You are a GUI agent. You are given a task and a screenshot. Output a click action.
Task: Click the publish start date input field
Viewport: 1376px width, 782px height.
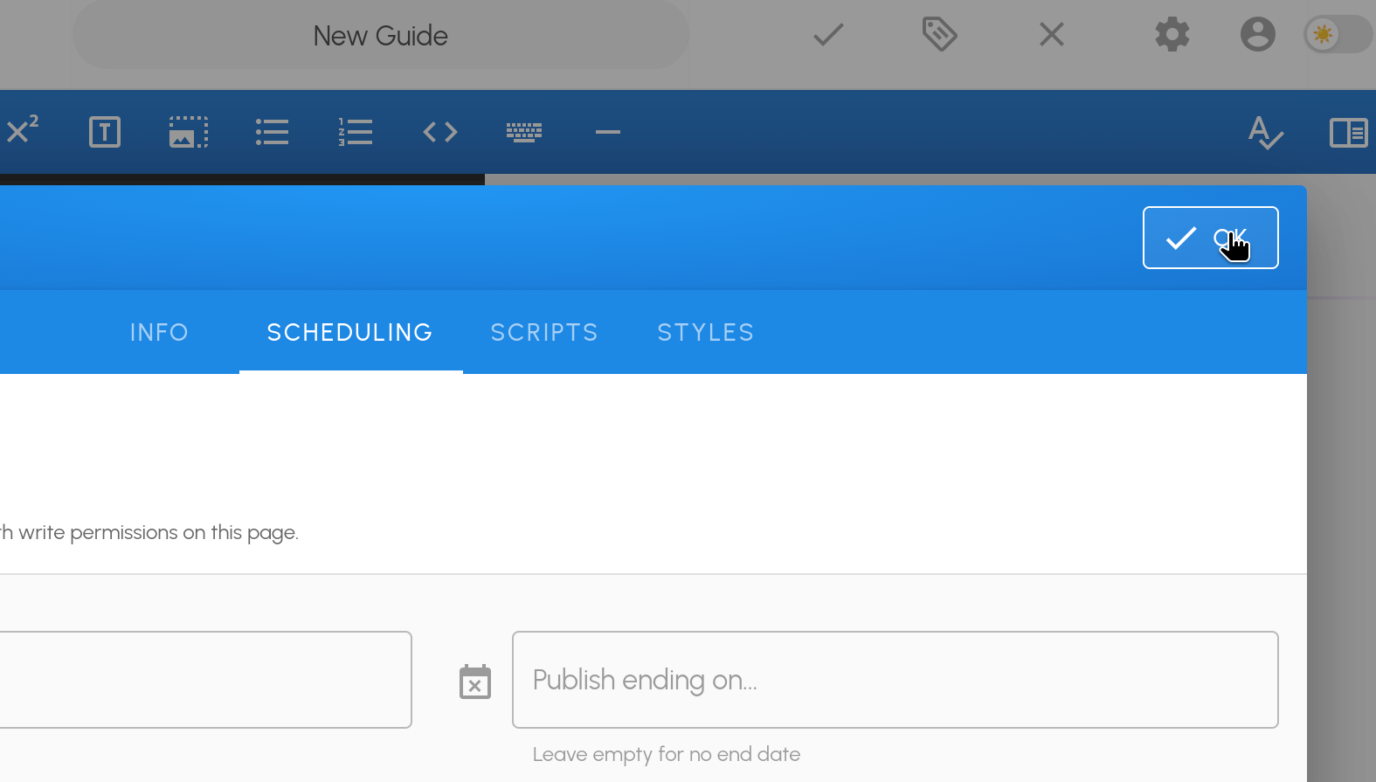pyautogui.click(x=205, y=680)
